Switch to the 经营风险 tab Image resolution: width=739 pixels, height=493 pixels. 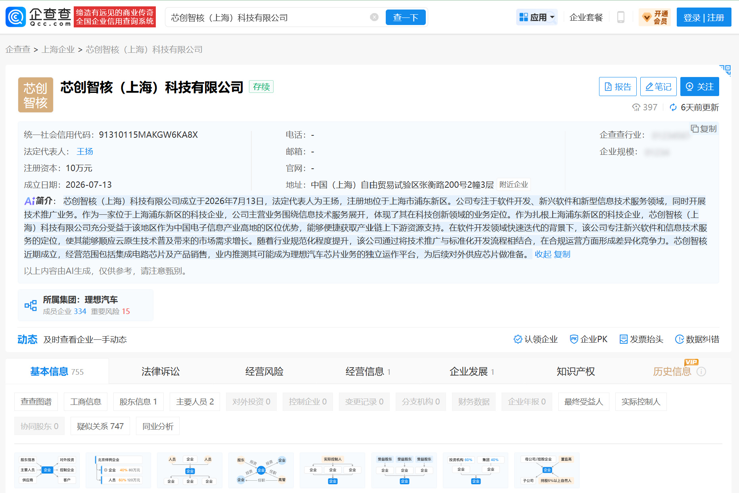(264, 371)
